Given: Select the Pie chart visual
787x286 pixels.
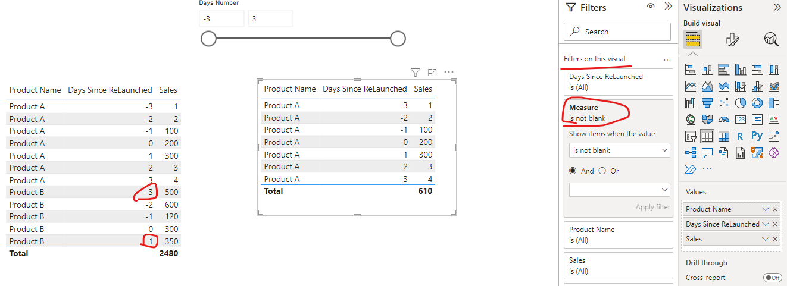Looking at the screenshot, I should [x=741, y=103].
